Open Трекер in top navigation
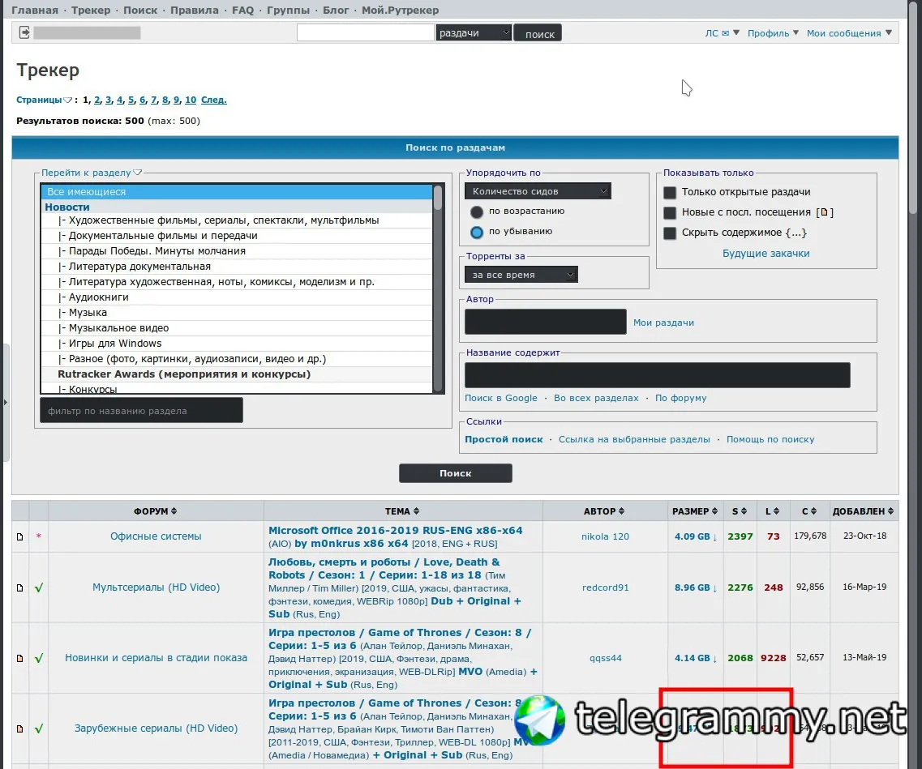Image resolution: width=922 pixels, height=769 pixels. 91,10
